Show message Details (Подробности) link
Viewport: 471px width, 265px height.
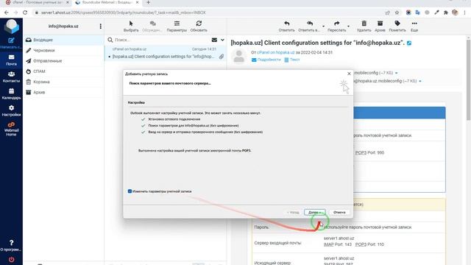click(x=266, y=60)
